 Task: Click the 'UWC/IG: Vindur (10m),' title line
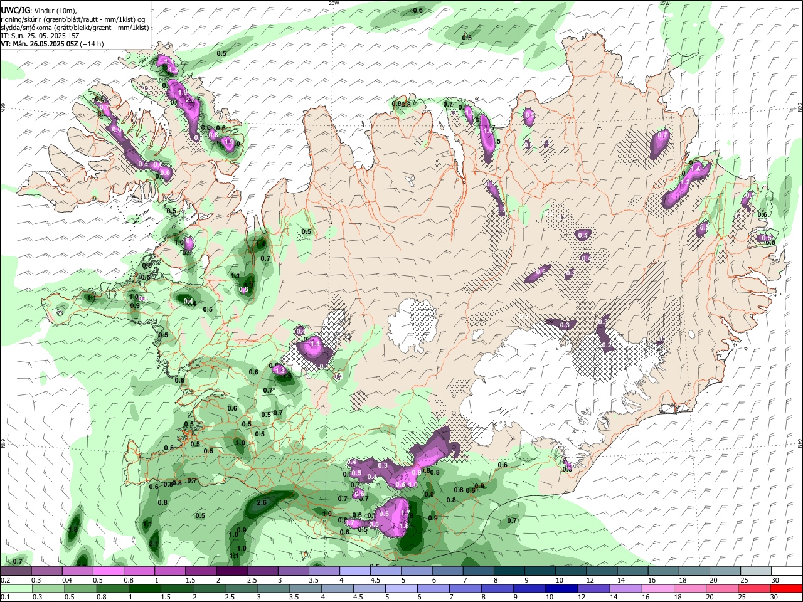[39, 10]
